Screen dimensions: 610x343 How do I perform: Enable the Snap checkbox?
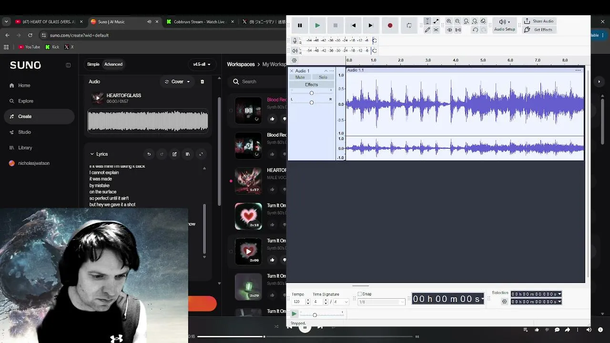point(360,294)
